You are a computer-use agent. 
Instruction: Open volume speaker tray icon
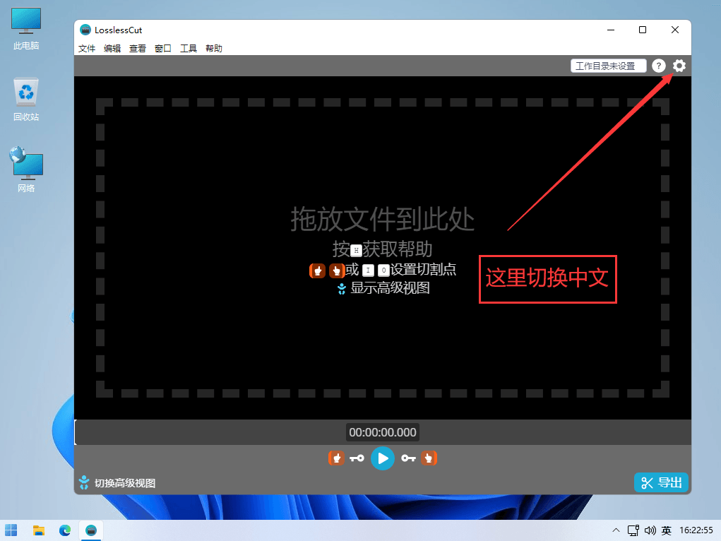click(x=650, y=530)
